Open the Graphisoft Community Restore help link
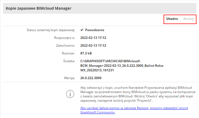 pos(134,110)
